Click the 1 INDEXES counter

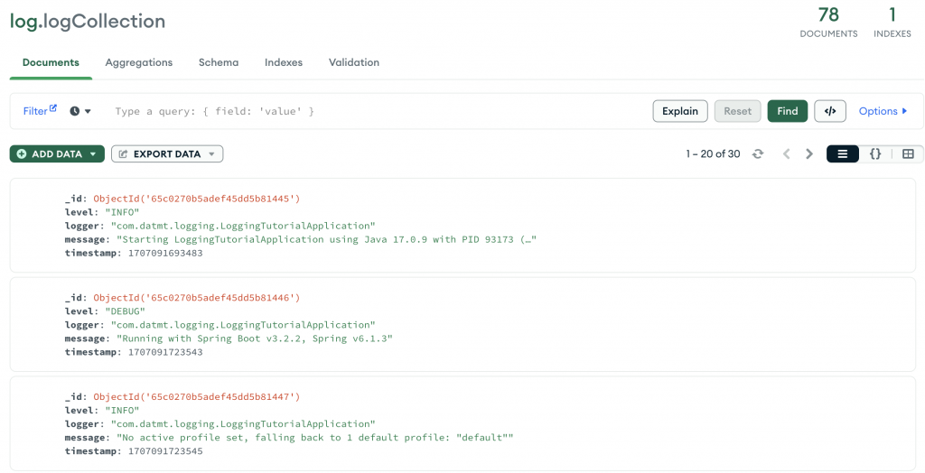click(x=892, y=22)
